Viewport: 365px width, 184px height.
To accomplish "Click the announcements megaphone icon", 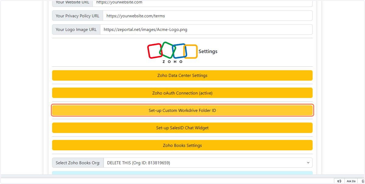I will pyautogui.click(x=339, y=181).
